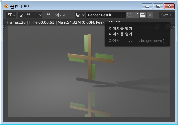Screen dimensions: 178x125
Task: Click the new image duplicate icon
Action: point(136,15)
